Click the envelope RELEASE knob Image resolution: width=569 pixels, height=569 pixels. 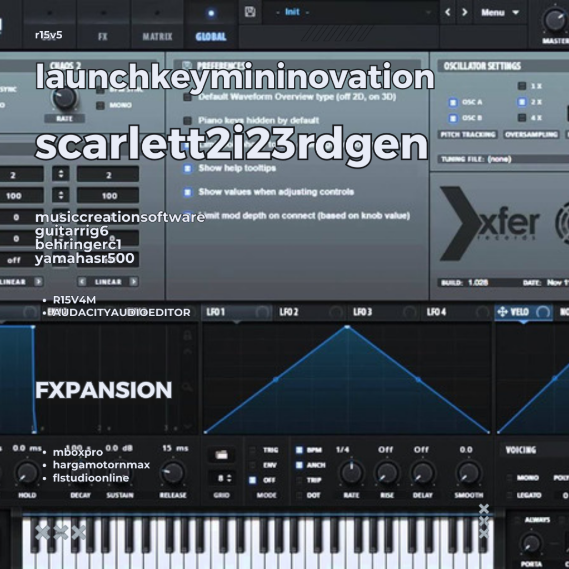click(173, 473)
